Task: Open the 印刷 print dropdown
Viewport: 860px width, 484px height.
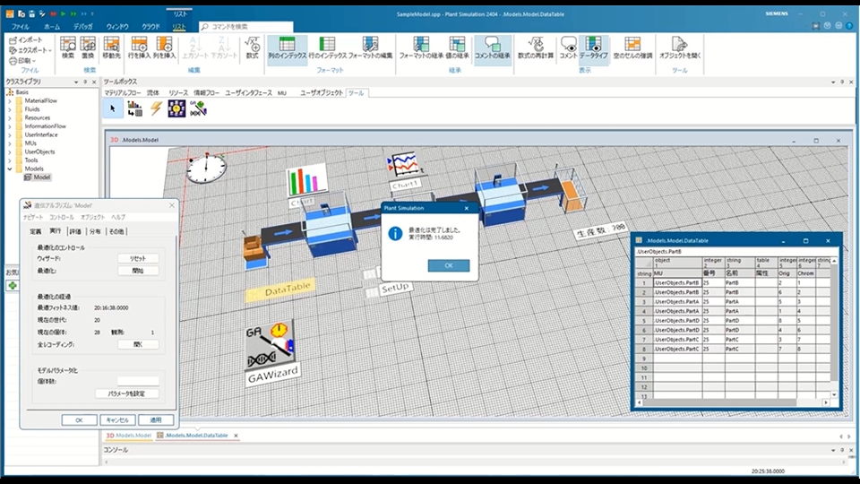Action: tap(23, 60)
